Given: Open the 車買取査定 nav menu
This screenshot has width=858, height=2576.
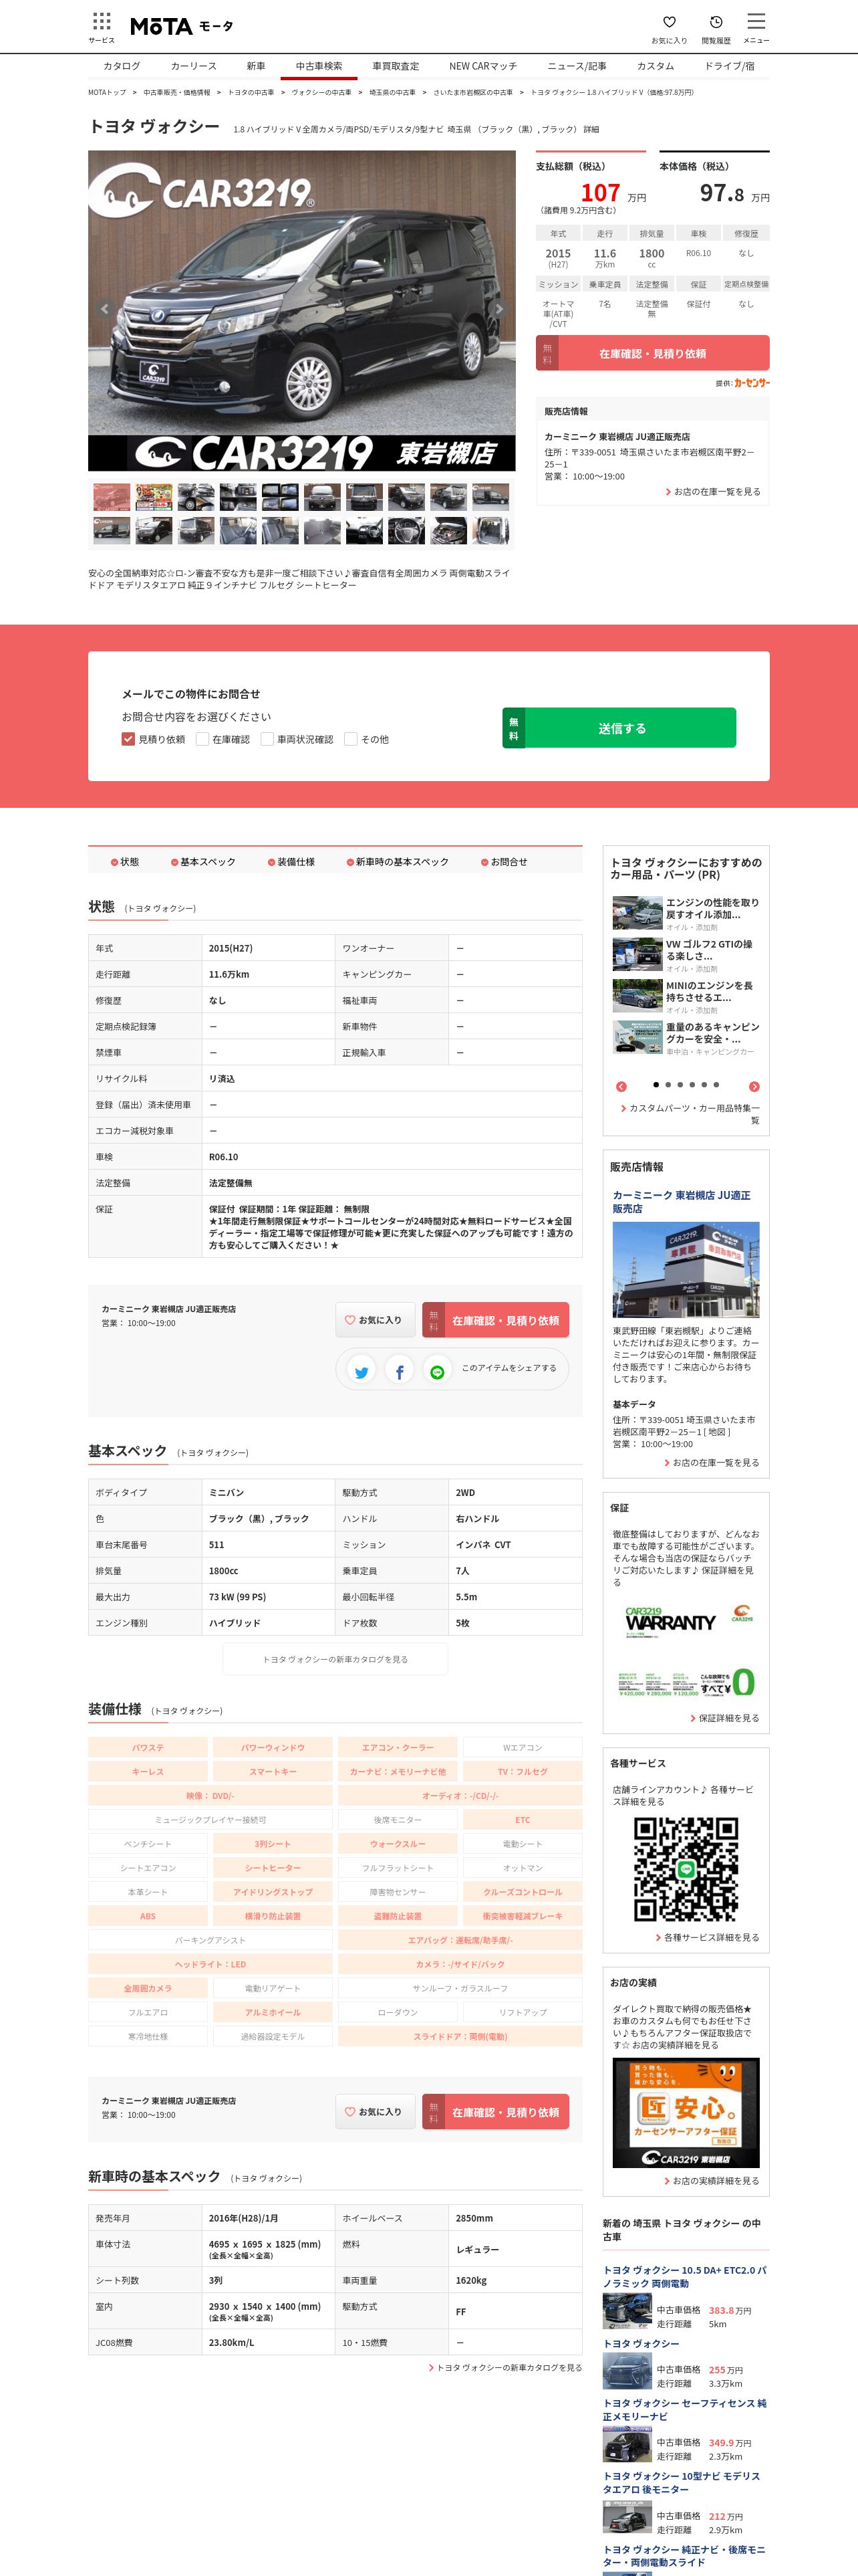Looking at the screenshot, I should (396, 66).
